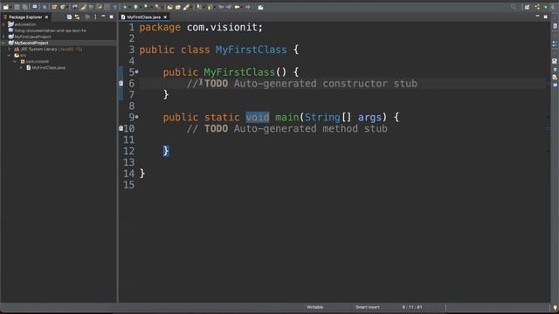Click the green Run launch button
The image size is (559, 314).
coord(135,7)
